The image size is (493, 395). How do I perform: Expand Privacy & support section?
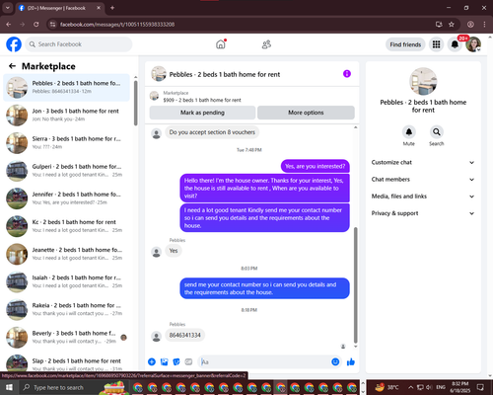[423, 213]
